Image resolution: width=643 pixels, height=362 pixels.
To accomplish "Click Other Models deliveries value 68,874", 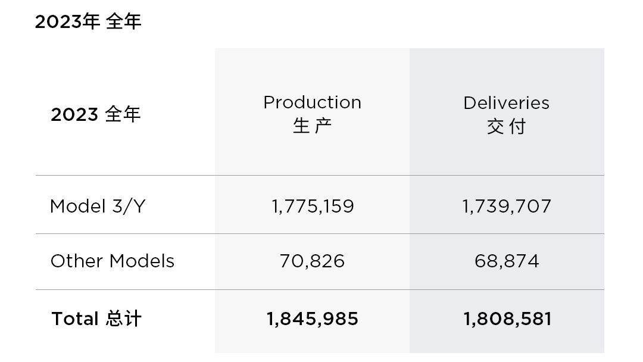I will [x=507, y=261].
